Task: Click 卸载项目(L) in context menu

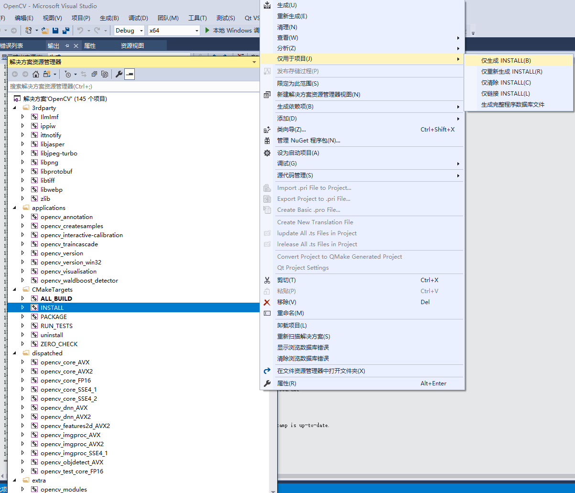Action: point(362,326)
